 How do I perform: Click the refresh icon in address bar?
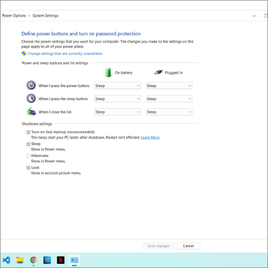coord(265,16)
